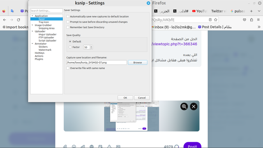
Task: Remove the attached image preview
Action: pos(194,106)
